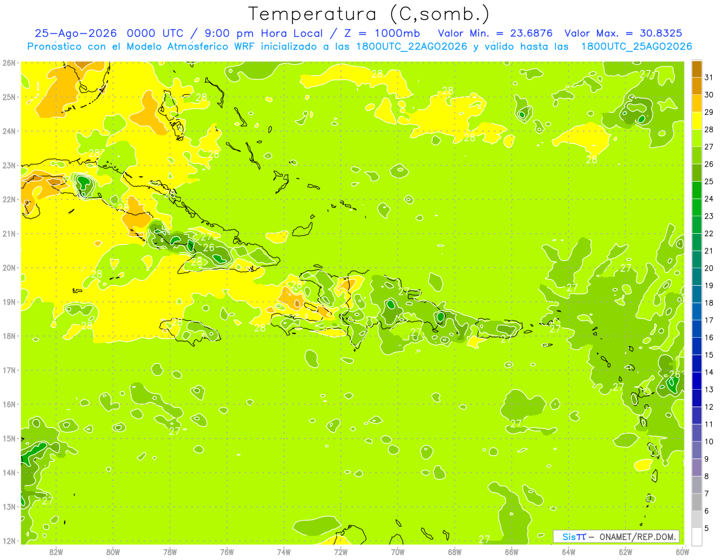This screenshot has width=725, height=560.
Task: Select the "25-Ago-2026 0000 UTC" date text
Action: pyautogui.click(x=108, y=33)
